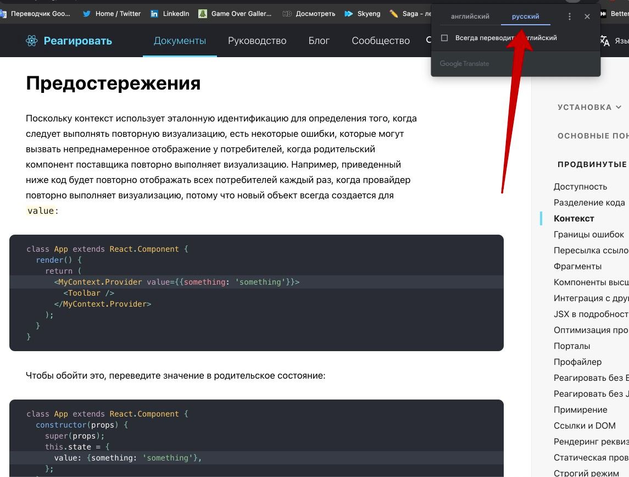Click the React atom logo icon
Screen dimensions: 629x477
tap(32, 41)
